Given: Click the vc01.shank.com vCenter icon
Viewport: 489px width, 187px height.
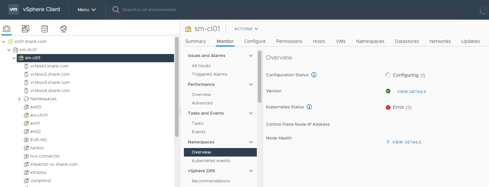Looking at the screenshot, I should (11, 42).
